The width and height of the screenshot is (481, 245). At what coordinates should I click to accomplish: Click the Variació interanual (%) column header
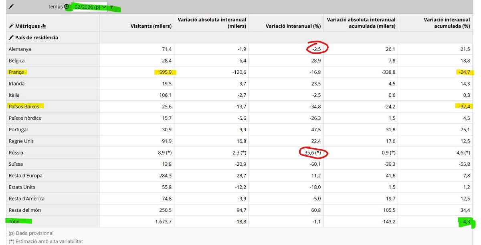point(293,26)
